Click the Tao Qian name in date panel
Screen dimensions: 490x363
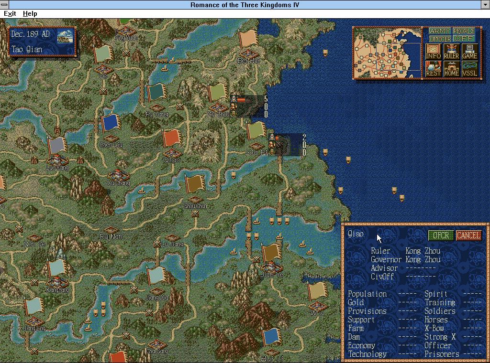(27, 49)
